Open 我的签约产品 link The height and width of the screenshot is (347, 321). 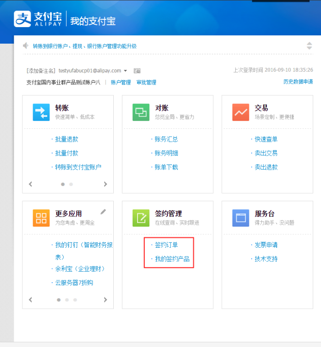pyautogui.click(x=172, y=259)
